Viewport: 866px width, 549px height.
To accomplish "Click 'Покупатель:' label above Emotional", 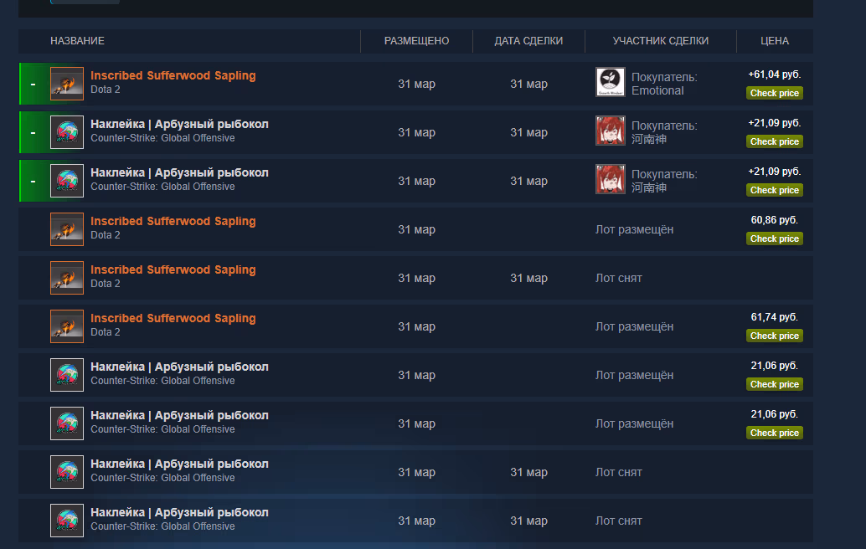I will (664, 77).
